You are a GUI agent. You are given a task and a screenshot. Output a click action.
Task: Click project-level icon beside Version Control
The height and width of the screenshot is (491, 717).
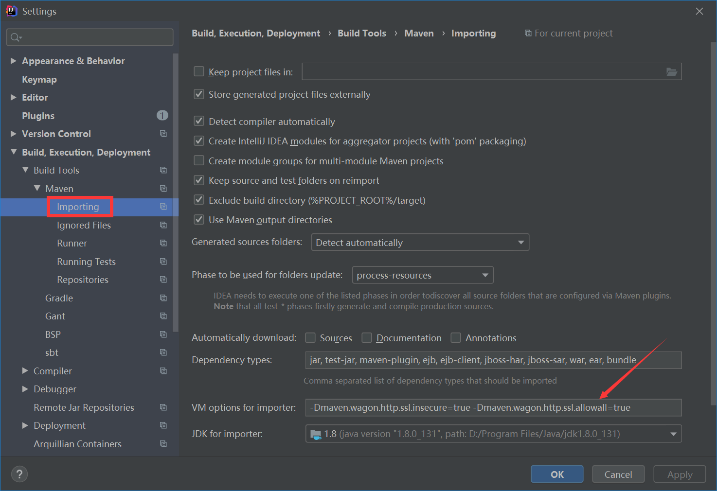tap(163, 134)
